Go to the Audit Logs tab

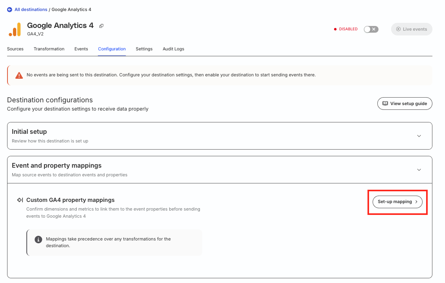click(x=174, y=49)
